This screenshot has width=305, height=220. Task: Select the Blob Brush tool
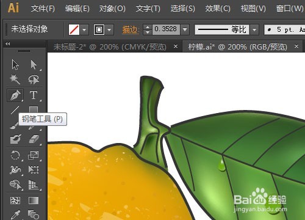click(15, 139)
